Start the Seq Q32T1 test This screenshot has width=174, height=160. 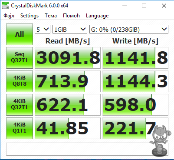pos(20,58)
